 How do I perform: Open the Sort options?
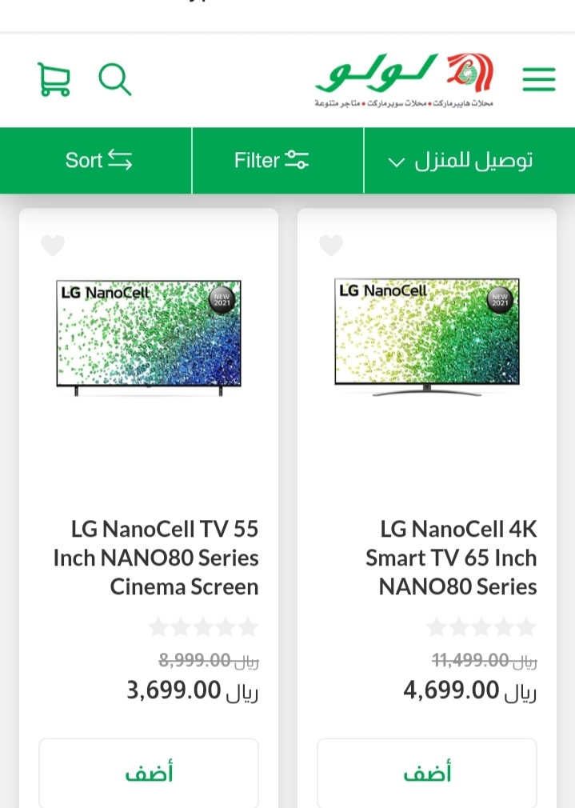pos(98,161)
